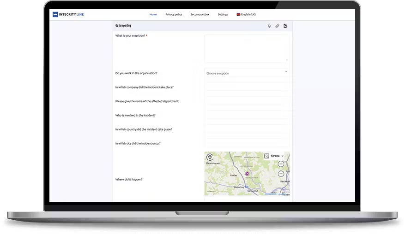
Task: Click 'Beratzhausen' label on the map
Action: coord(213,164)
